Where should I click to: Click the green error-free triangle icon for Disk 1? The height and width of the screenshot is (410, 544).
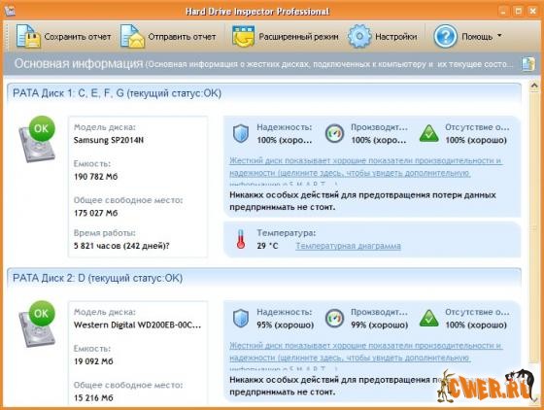428,133
